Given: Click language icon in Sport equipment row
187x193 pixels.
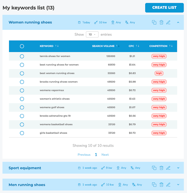Looking at the screenshot, I should pos(132,168).
